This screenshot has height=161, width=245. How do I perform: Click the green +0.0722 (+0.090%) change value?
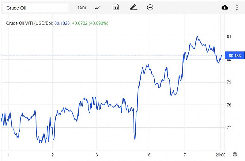pos(90,23)
